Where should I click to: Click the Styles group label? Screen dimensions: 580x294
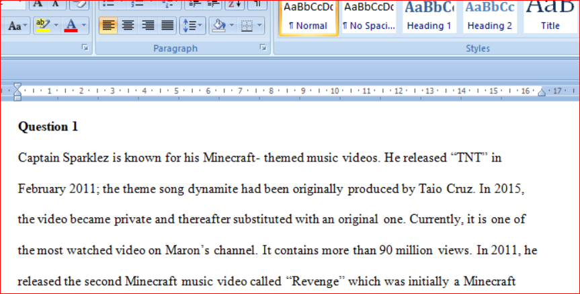point(478,48)
